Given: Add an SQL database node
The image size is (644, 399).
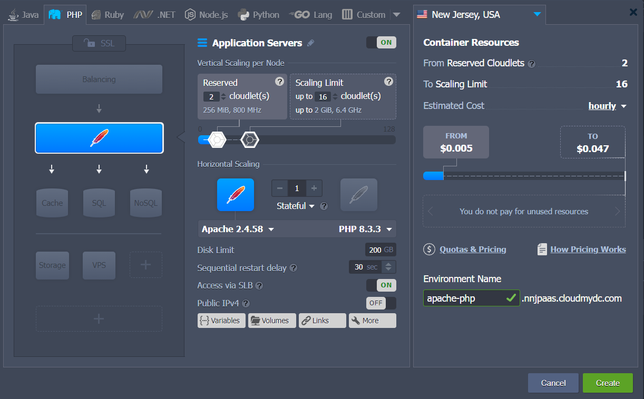Looking at the screenshot, I should pos(99,203).
